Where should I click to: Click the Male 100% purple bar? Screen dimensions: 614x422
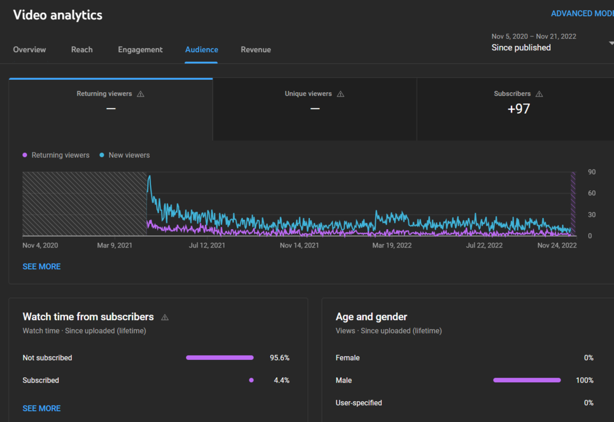click(527, 380)
